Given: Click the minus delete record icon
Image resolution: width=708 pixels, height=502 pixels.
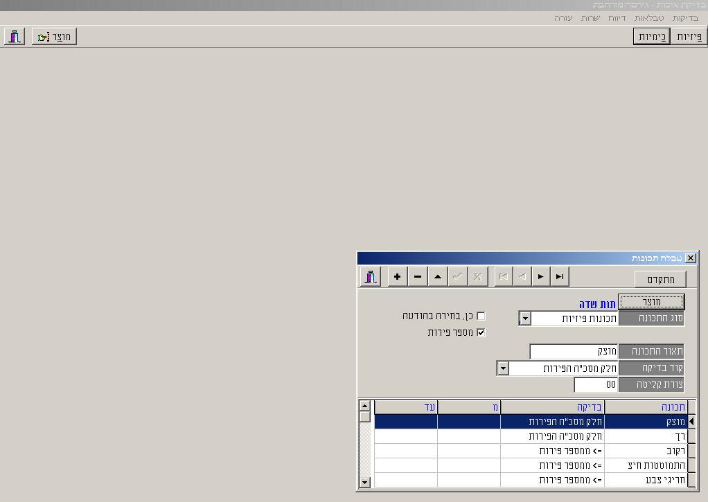Looking at the screenshot, I should (x=418, y=277).
